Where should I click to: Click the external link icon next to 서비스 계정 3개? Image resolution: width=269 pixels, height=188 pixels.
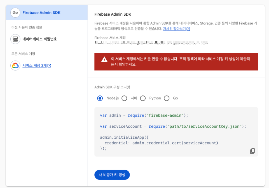(x=49, y=66)
